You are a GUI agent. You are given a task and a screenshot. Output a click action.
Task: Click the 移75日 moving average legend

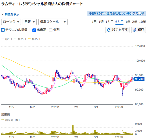[34, 39]
